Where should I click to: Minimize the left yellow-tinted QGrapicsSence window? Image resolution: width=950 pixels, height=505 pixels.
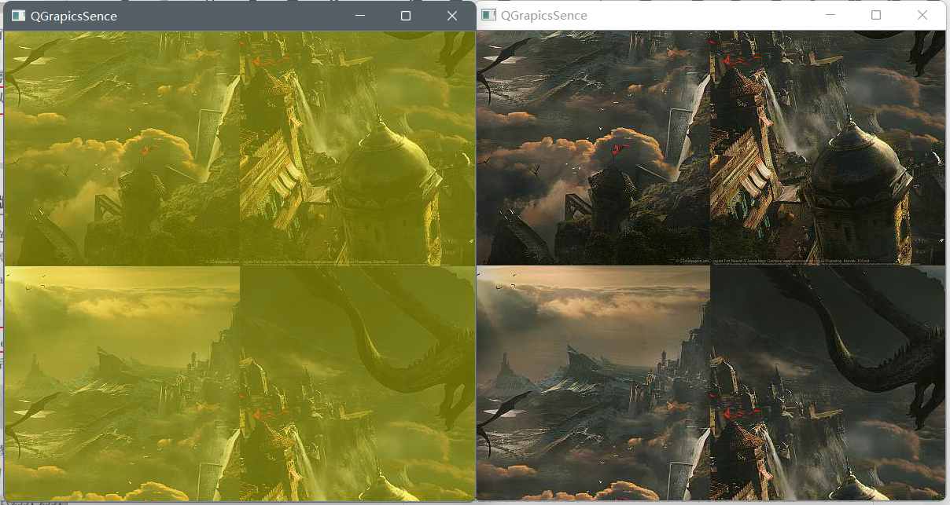pos(359,16)
